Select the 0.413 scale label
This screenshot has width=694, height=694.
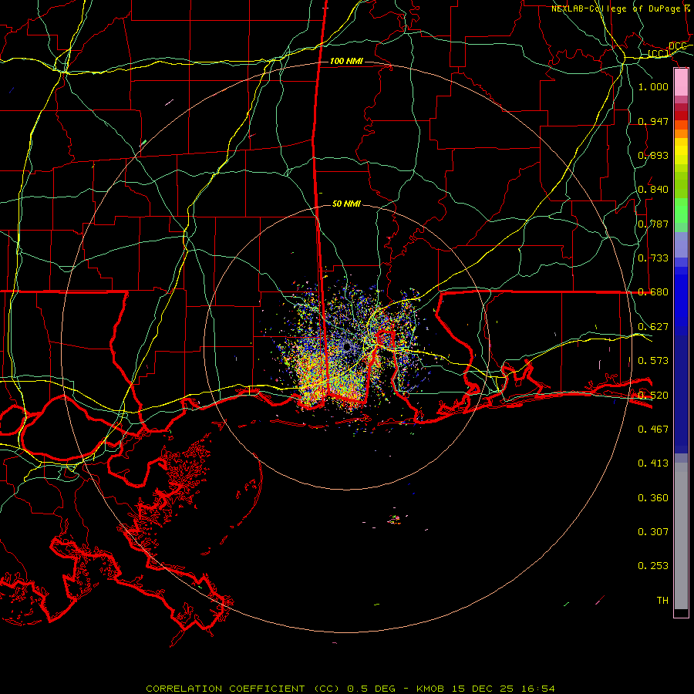pos(653,463)
